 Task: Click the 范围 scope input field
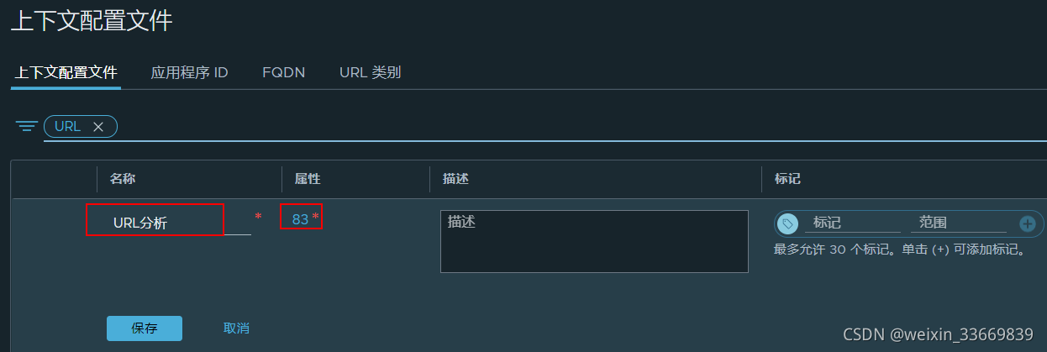pyautogui.click(x=958, y=223)
